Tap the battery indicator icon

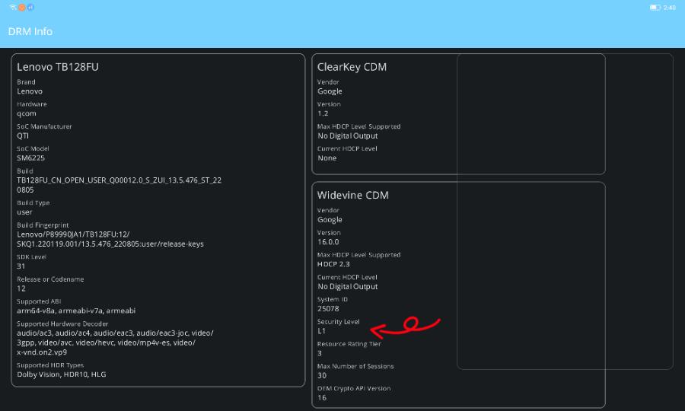pos(655,8)
